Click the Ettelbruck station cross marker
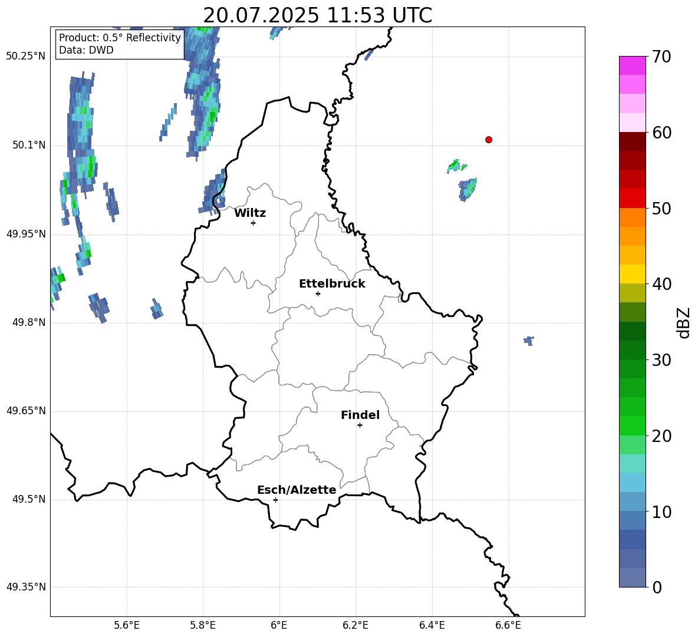This screenshot has width=698, height=637. point(318,293)
